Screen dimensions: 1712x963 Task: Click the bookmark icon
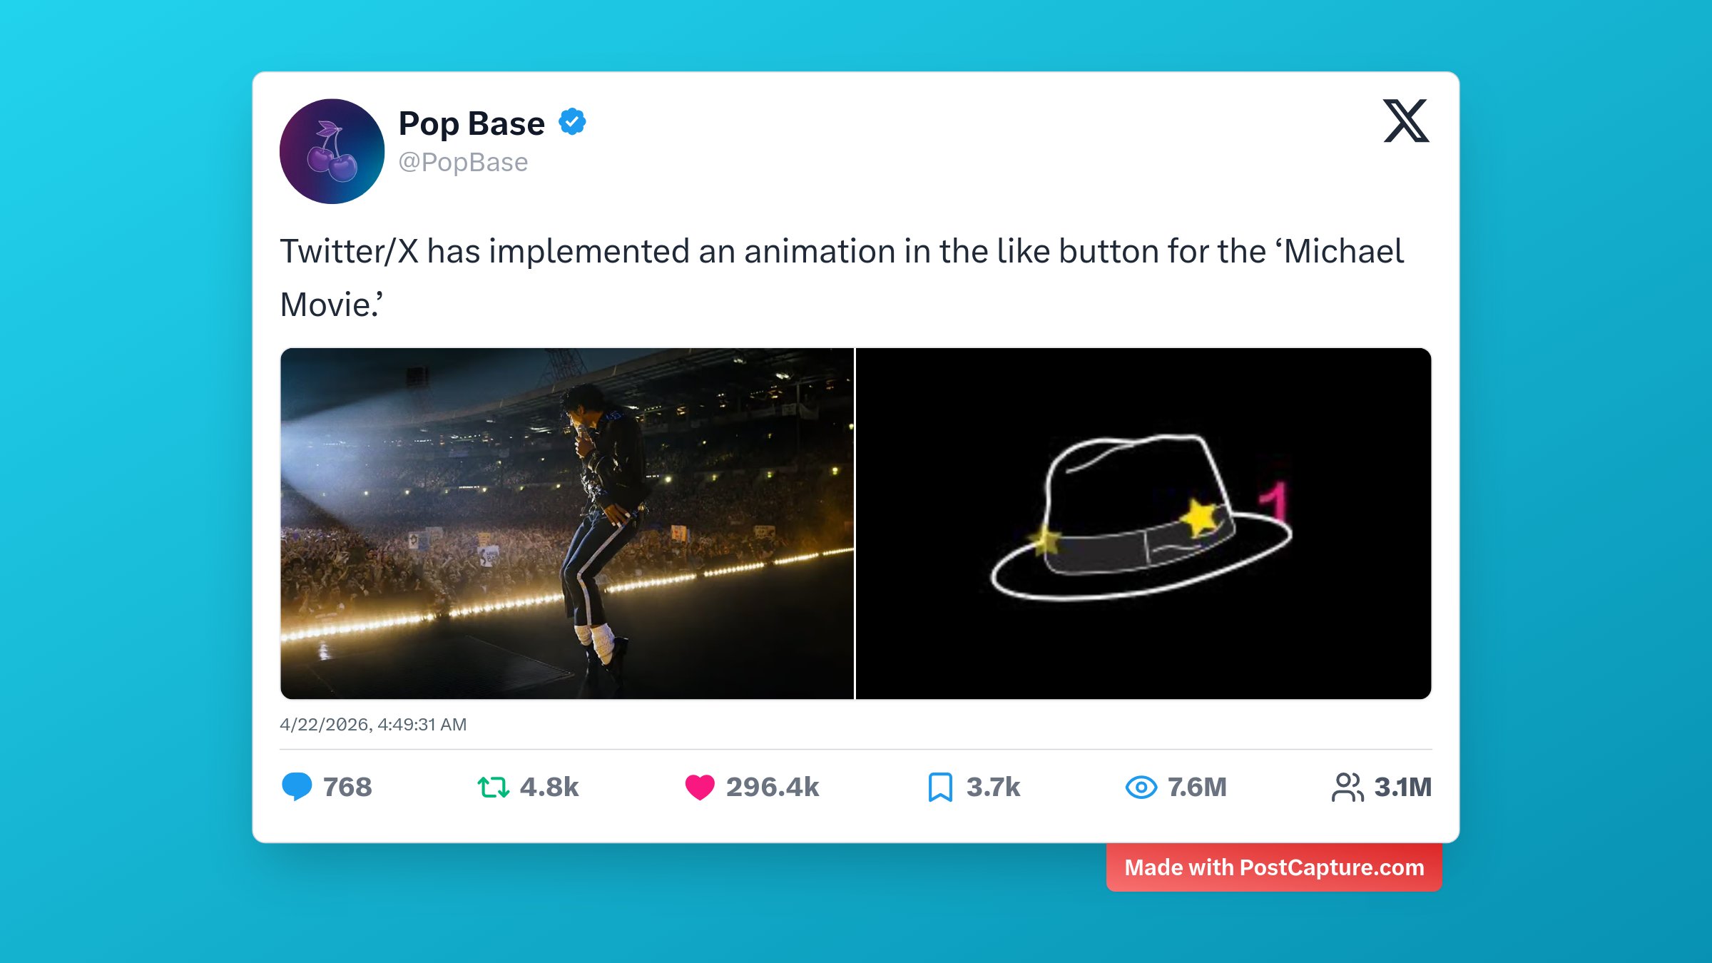point(940,787)
